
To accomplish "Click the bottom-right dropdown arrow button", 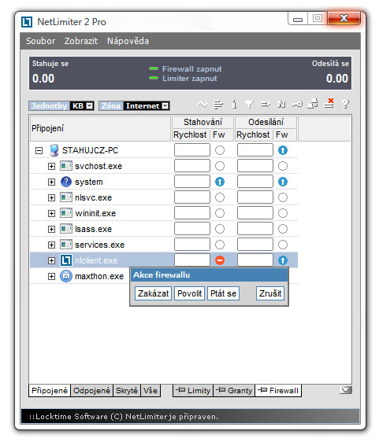I will [x=346, y=390].
